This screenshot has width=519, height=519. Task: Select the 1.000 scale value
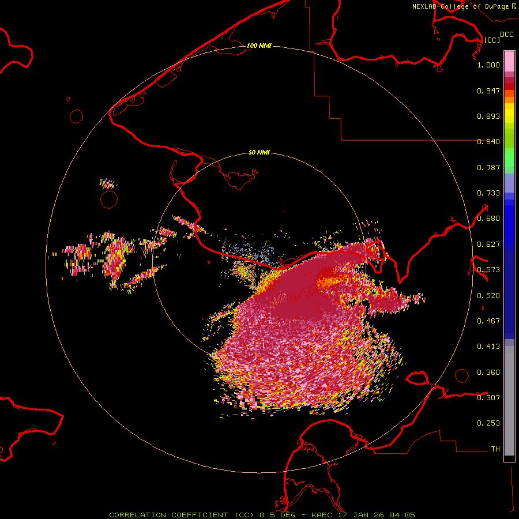click(x=488, y=65)
